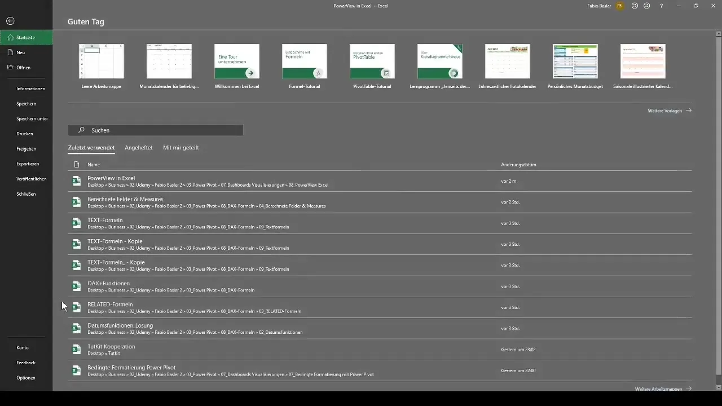This screenshot has height=406, width=722.
Task: Click the sad smiley feedback icon
Action: click(646, 6)
